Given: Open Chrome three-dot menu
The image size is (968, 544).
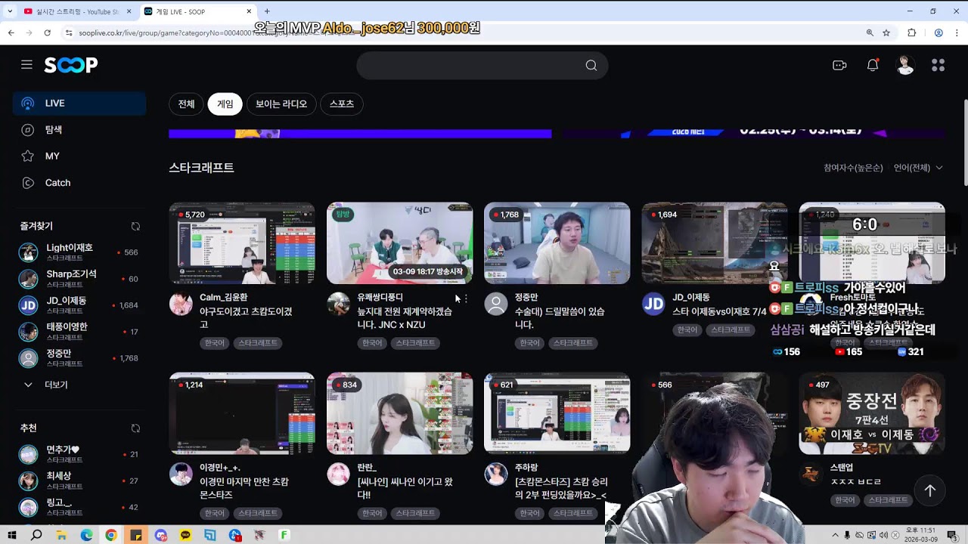Looking at the screenshot, I should pos(957,33).
